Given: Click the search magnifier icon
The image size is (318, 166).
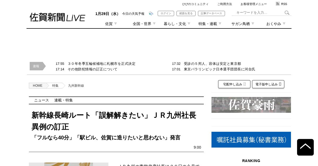Looking at the screenshot, I should [287, 13].
